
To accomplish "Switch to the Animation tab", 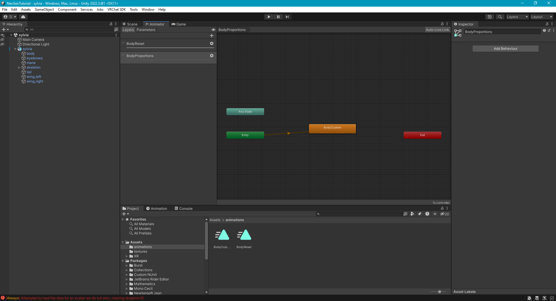I will pos(157,208).
